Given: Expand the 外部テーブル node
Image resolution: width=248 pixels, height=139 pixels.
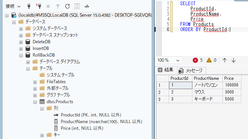Looking at the screenshot, I should point(35,89).
